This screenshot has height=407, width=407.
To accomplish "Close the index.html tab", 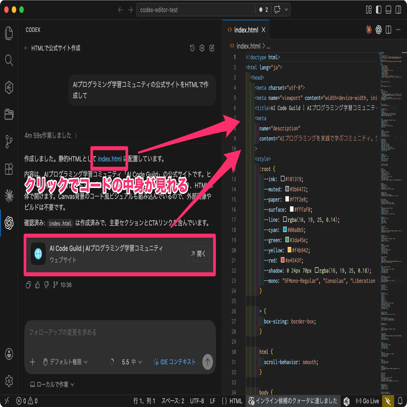I will point(264,30).
